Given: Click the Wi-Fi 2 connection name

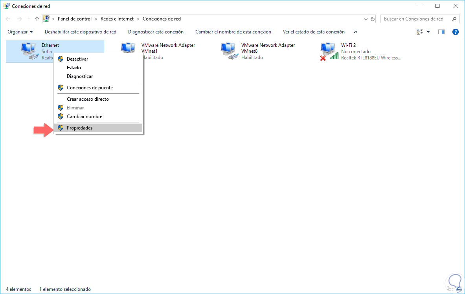Looking at the screenshot, I should (x=348, y=45).
